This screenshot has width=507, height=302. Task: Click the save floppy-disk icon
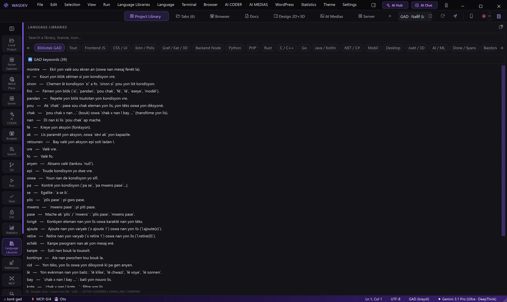(x=499, y=16)
